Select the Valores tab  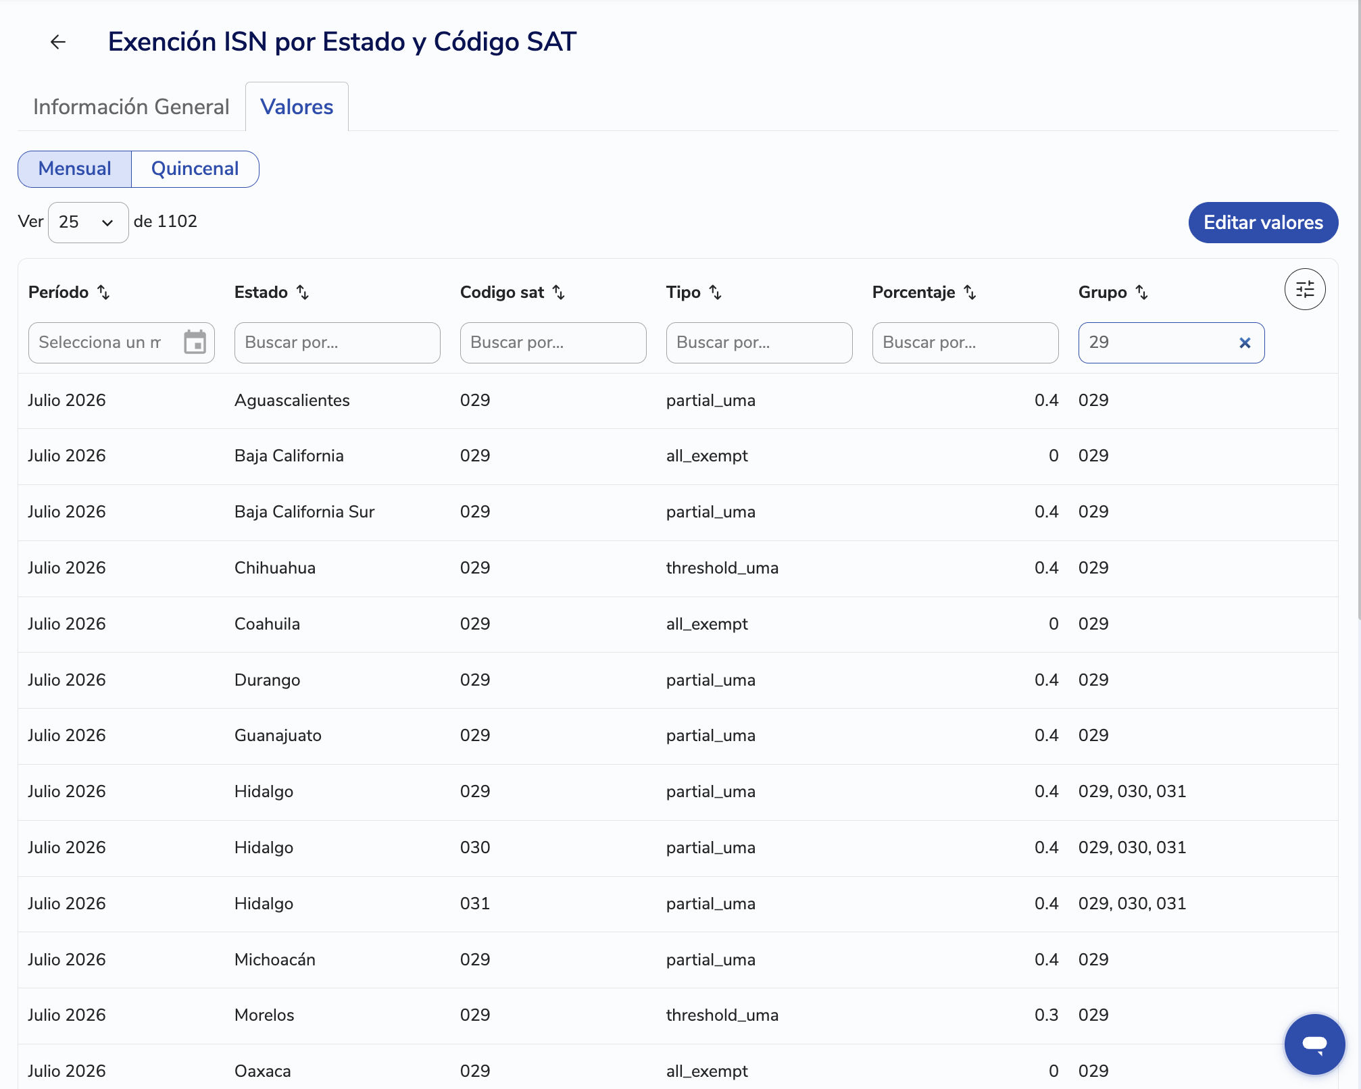coord(297,107)
